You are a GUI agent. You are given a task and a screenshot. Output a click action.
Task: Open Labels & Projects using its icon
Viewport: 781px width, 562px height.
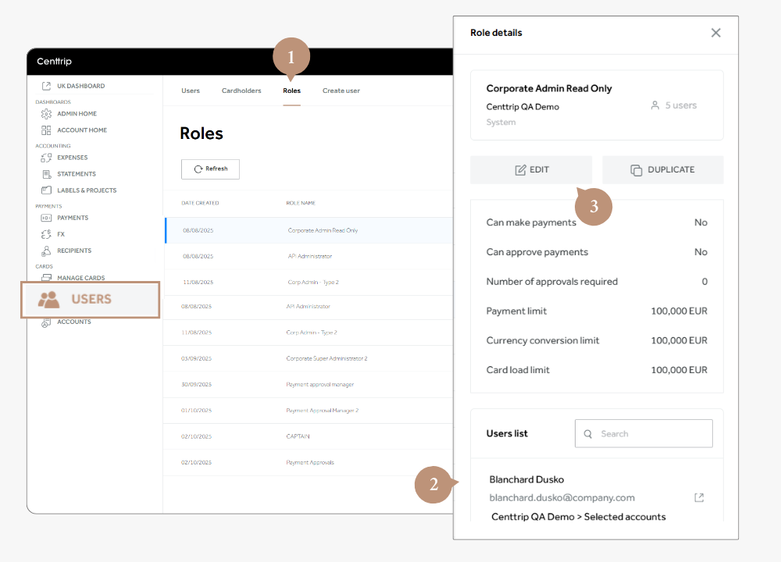(x=47, y=190)
